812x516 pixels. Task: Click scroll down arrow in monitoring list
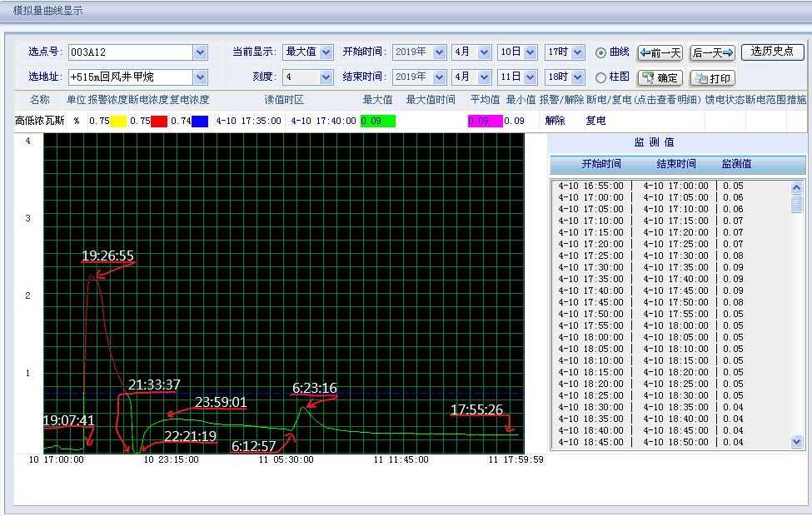(x=796, y=442)
